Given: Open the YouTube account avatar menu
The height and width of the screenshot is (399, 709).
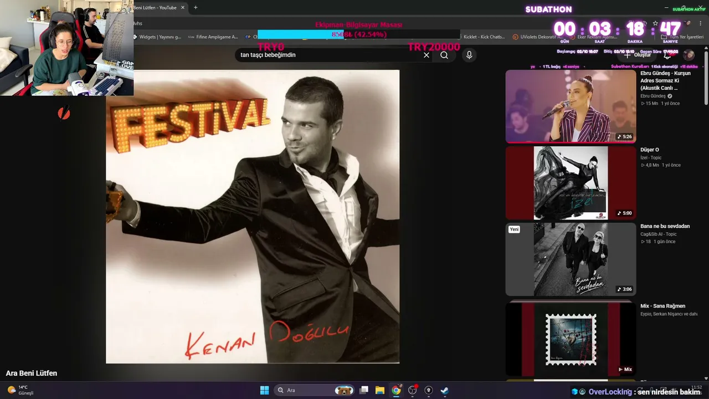Looking at the screenshot, I should [x=689, y=55].
